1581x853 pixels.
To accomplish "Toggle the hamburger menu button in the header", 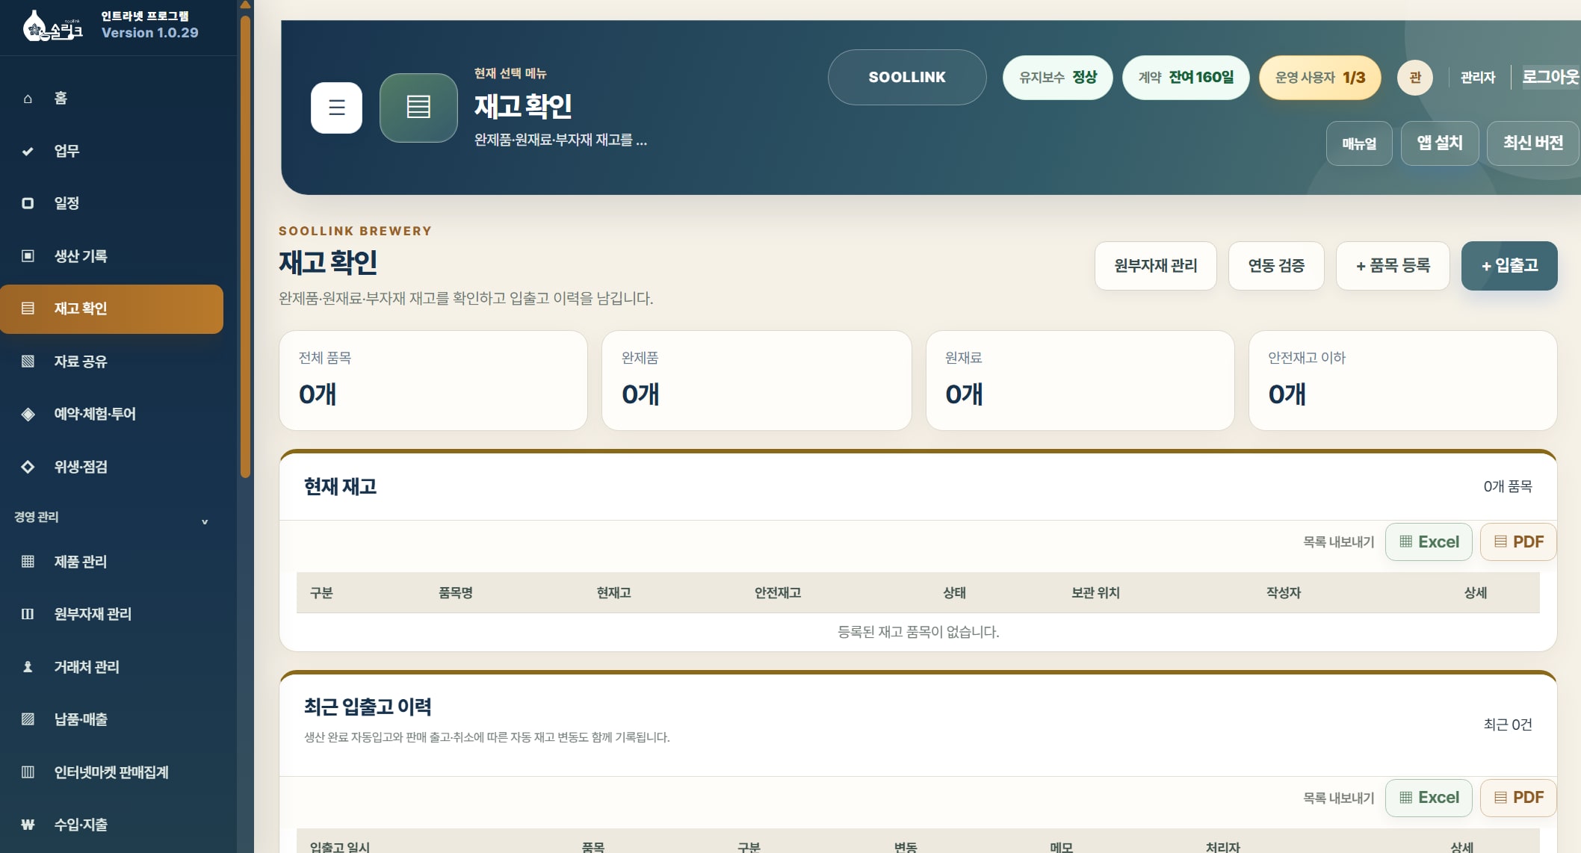I will click(336, 108).
